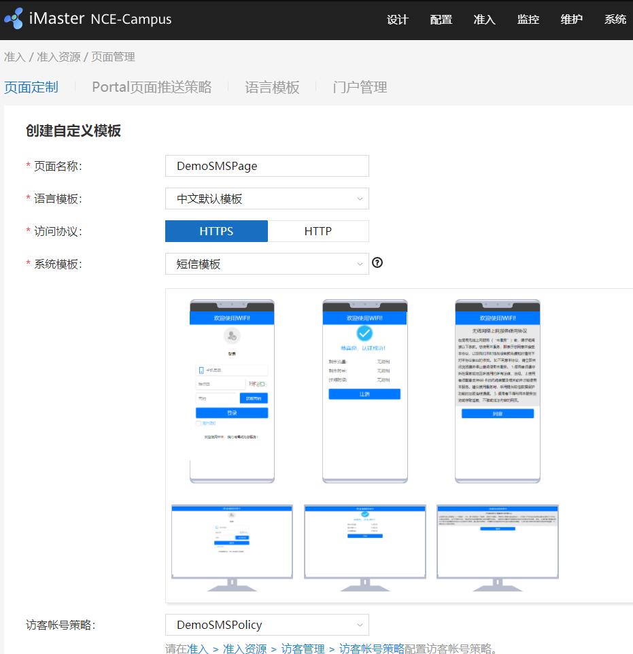Viewport: 633px width, 654px height.
Task: Open the 语言模板 dropdown showing 中文默认模板
Action: 267,199
